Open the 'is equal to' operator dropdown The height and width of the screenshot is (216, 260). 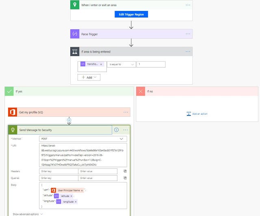(x=121, y=64)
